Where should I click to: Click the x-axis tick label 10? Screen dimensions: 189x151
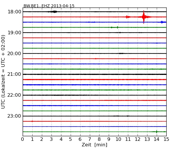[x=118, y=139]
